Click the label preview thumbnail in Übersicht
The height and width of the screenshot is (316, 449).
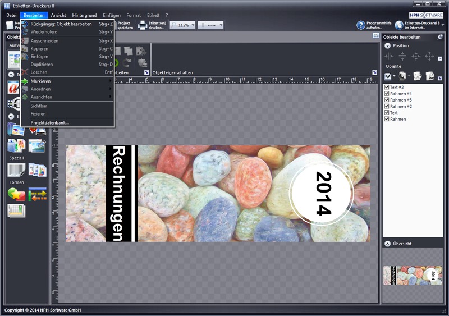(x=413, y=276)
